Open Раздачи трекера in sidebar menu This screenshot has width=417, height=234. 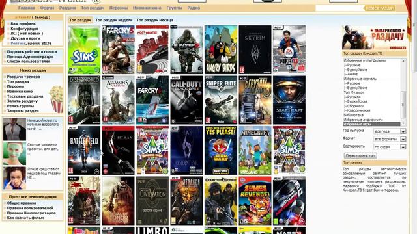point(23,77)
